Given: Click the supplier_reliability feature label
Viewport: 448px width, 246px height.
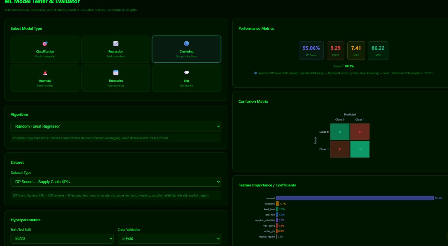Looking at the screenshot, I should click(x=265, y=220).
